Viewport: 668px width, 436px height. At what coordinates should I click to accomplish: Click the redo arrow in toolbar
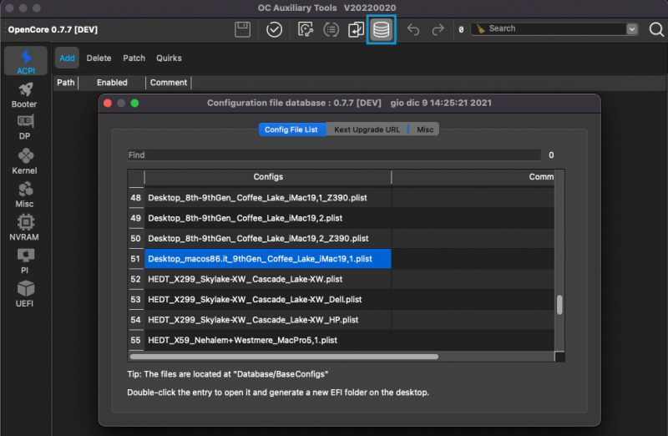click(x=438, y=30)
